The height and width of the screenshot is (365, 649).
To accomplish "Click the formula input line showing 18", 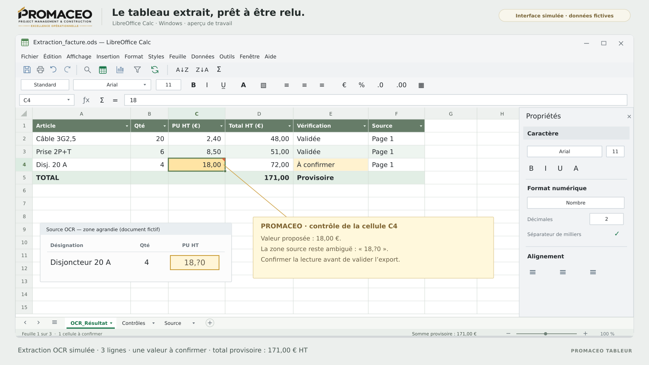I will click(376, 100).
